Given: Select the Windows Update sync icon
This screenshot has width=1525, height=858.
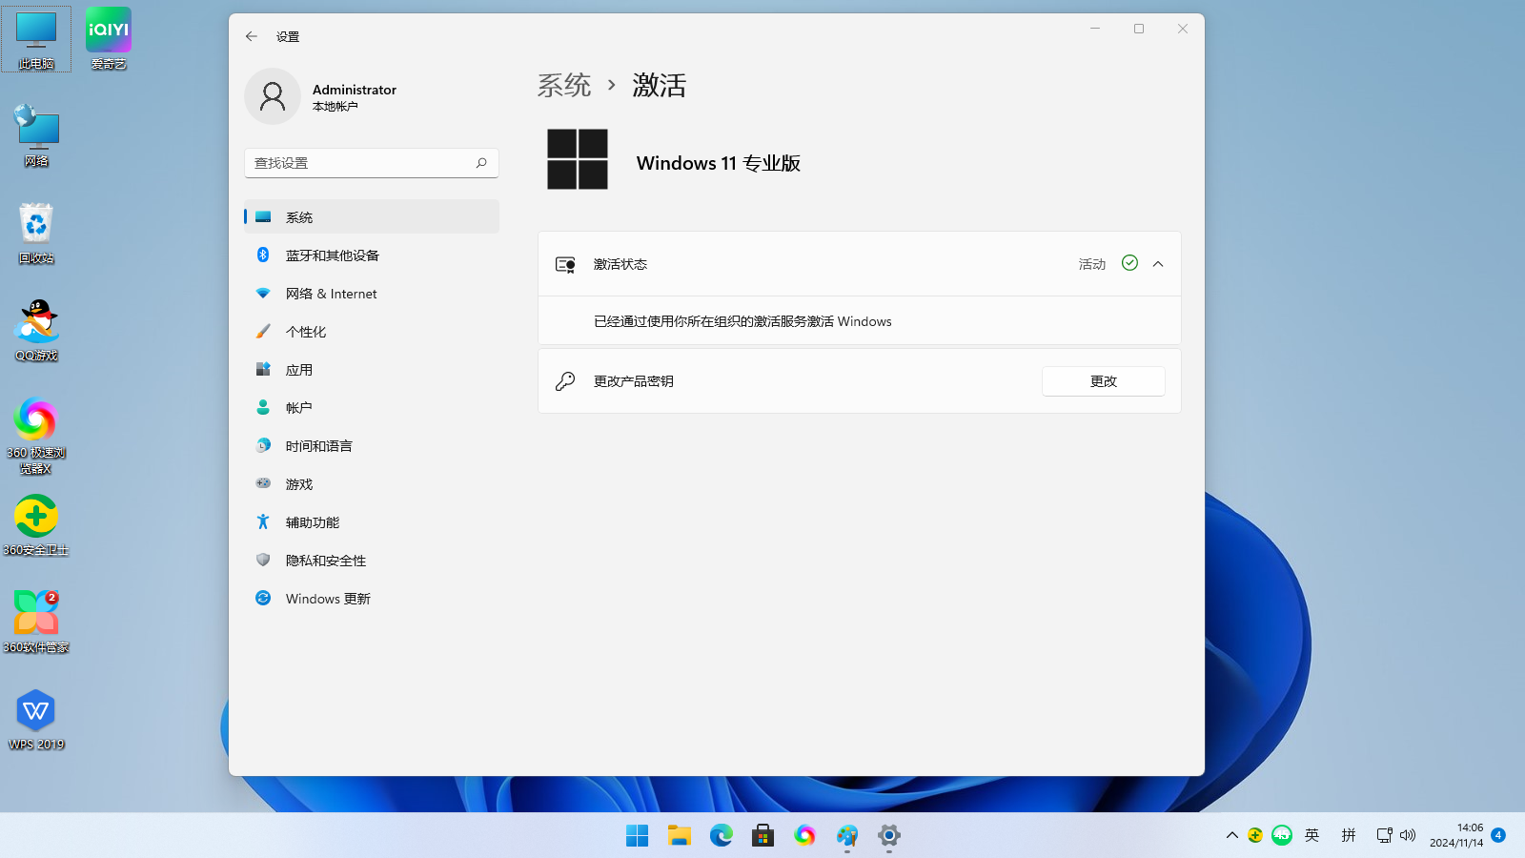Looking at the screenshot, I should pos(263,598).
